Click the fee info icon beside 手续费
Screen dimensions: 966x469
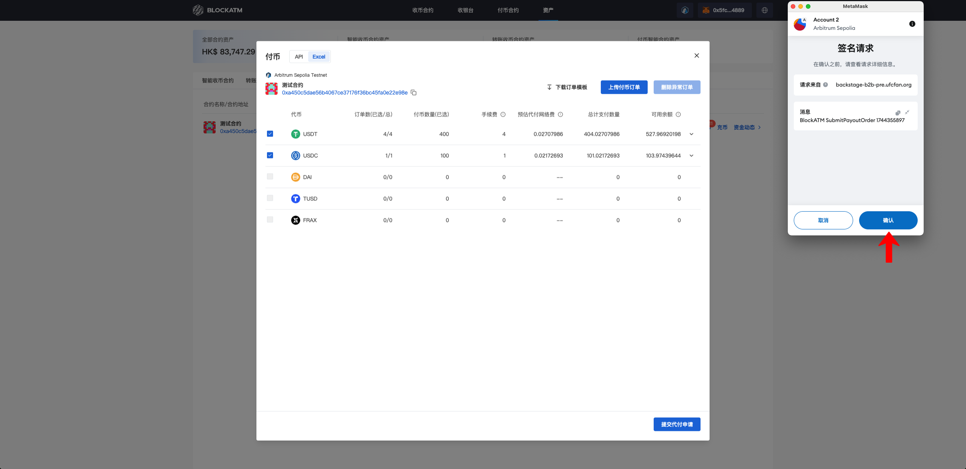(503, 115)
